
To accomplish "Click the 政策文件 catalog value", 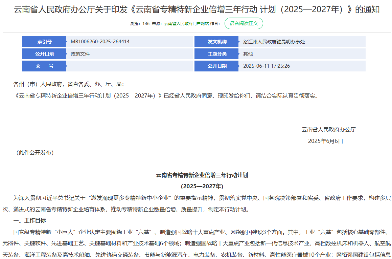I will pos(80,54).
